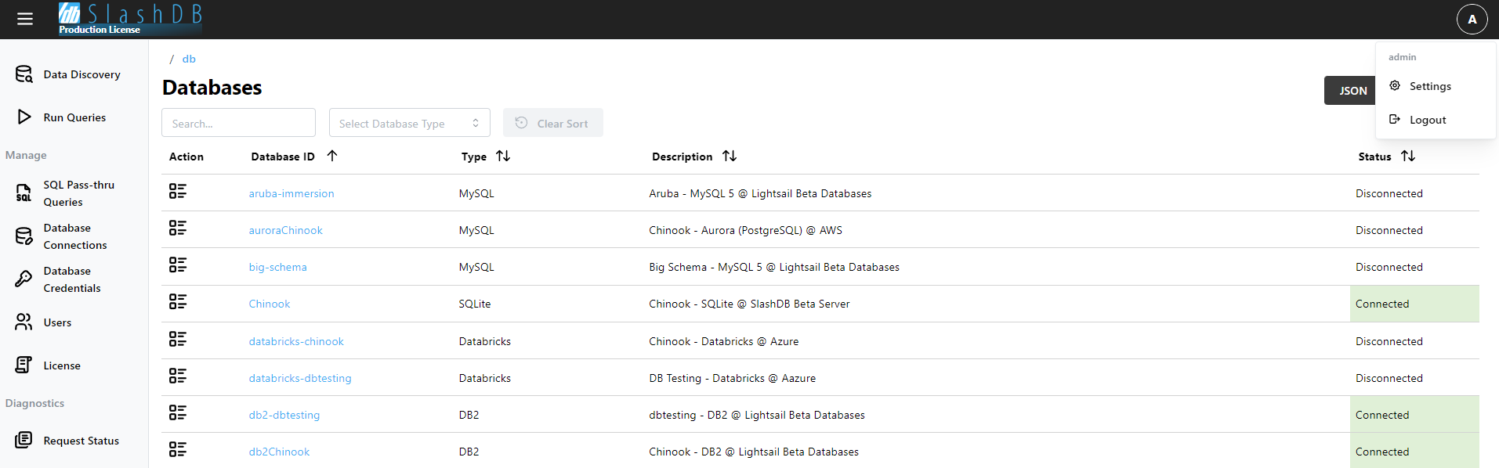Open the databricks-chinook database link
Image resolution: width=1499 pixels, height=468 pixels.
296,341
